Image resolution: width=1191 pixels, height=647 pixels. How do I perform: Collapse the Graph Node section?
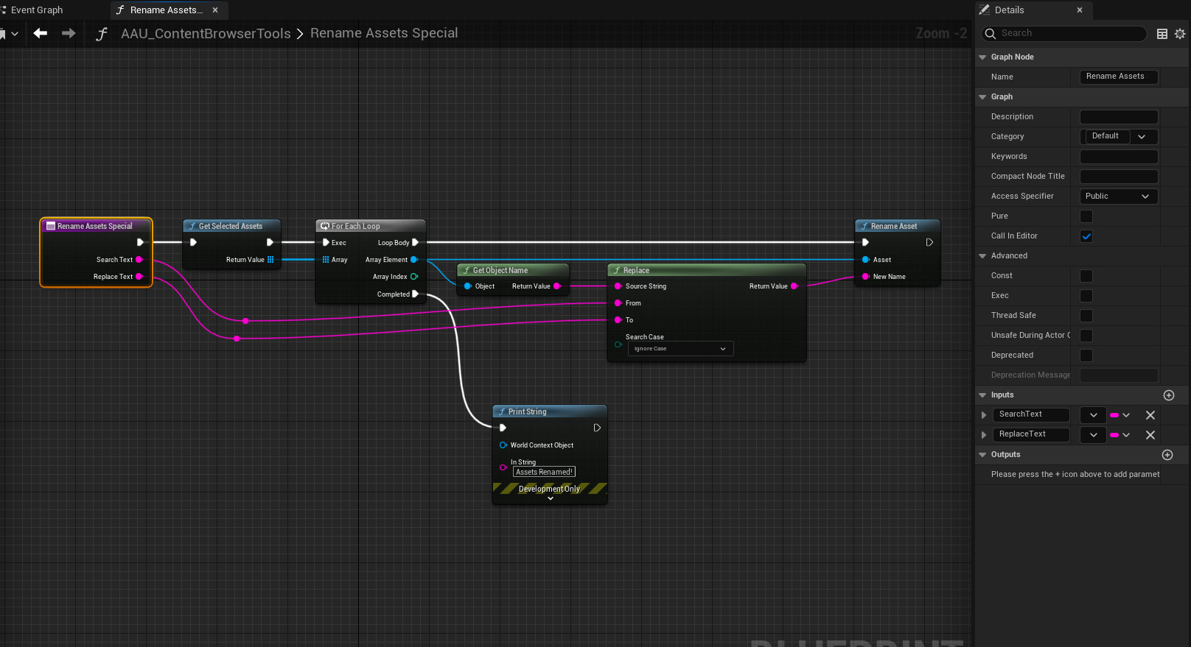982,57
